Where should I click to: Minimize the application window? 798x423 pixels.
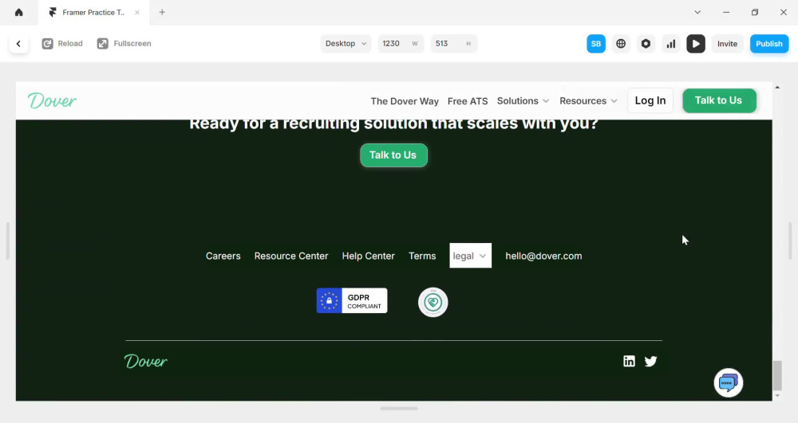726,12
